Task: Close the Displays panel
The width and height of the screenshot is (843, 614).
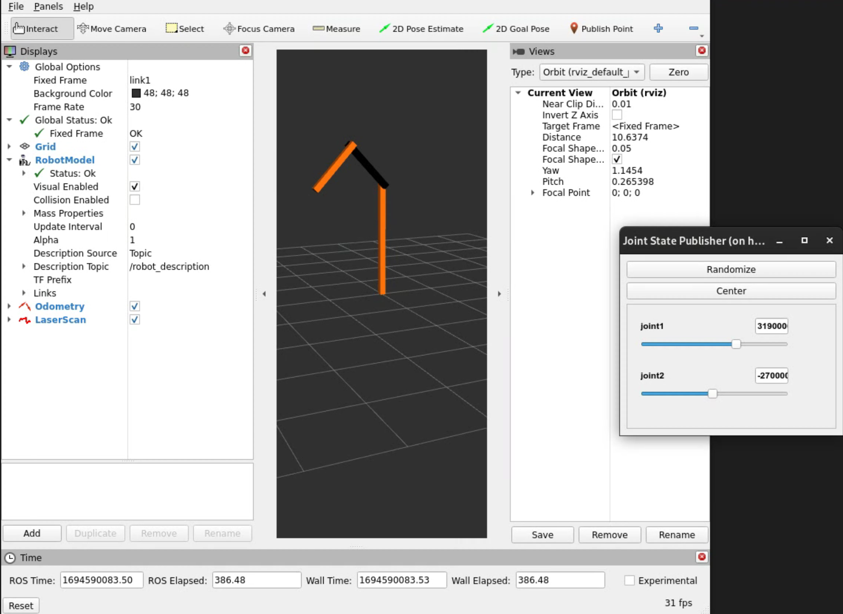Action: (x=245, y=50)
